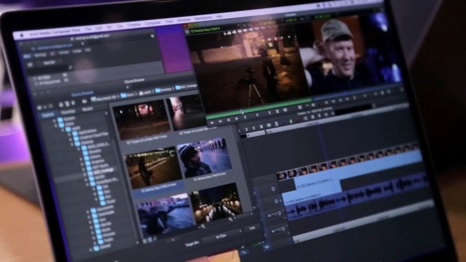Screen dimensions: 466x262
Task: Click the New Bin button
Action: pos(49,63)
